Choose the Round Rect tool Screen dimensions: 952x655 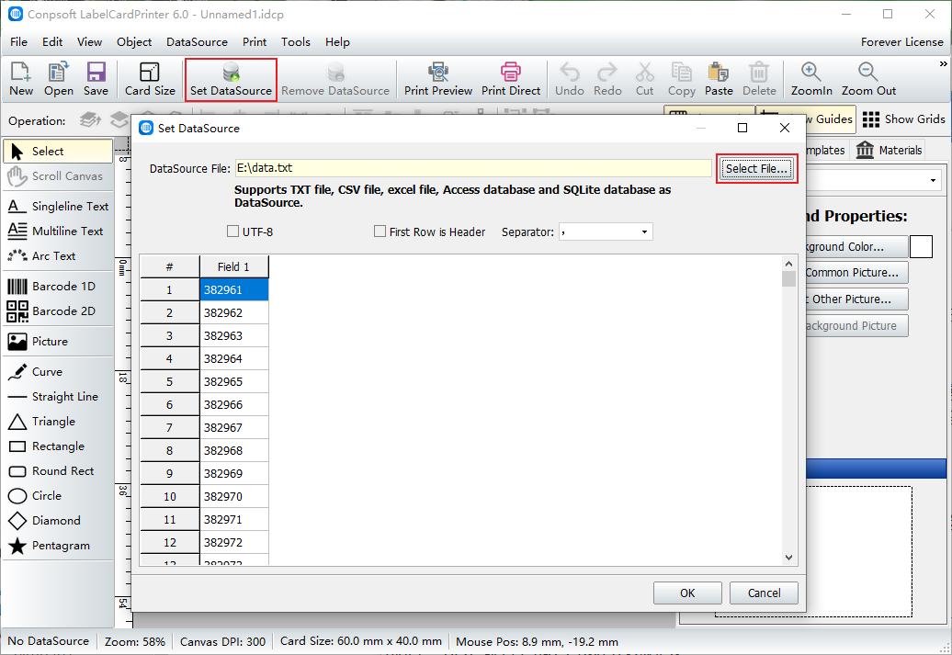(58, 471)
